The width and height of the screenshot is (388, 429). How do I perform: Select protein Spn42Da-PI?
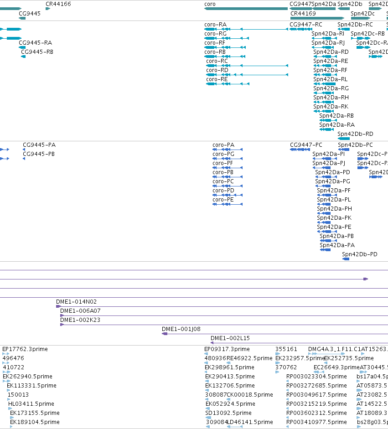[328, 154]
